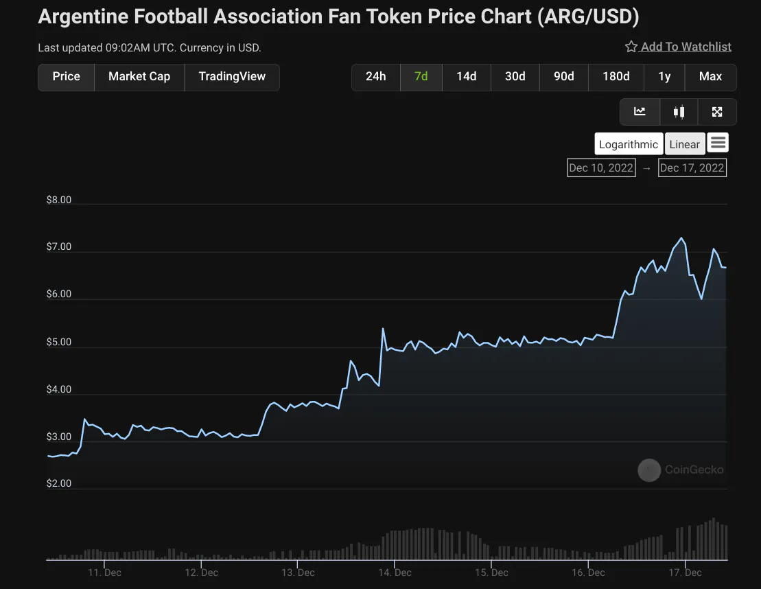This screenshot has width=761, height=589.
Task: Click the $6.00 axis label
Action: 59,294
